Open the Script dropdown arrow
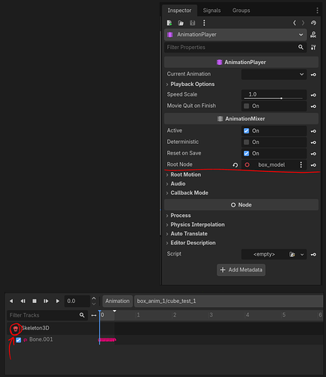The image size is (326, 377). point(302,255)
